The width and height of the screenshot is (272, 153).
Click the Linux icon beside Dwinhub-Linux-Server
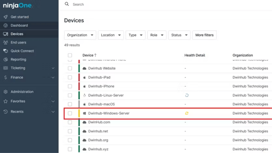coord(85,95)
